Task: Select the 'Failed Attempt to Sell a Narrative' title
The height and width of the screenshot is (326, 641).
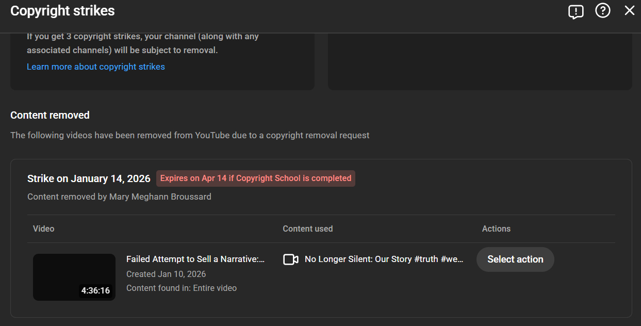Action: 195,259
